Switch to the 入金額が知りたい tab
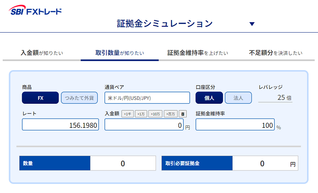The height and width of the screenshot is (193, 318). pyautogui.click(x=42, y=53)
